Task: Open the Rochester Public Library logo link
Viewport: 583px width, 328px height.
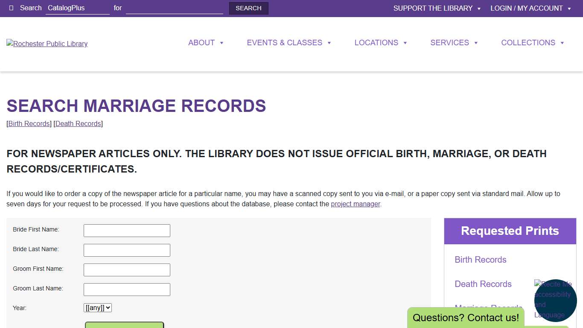Action: point(47,44)
